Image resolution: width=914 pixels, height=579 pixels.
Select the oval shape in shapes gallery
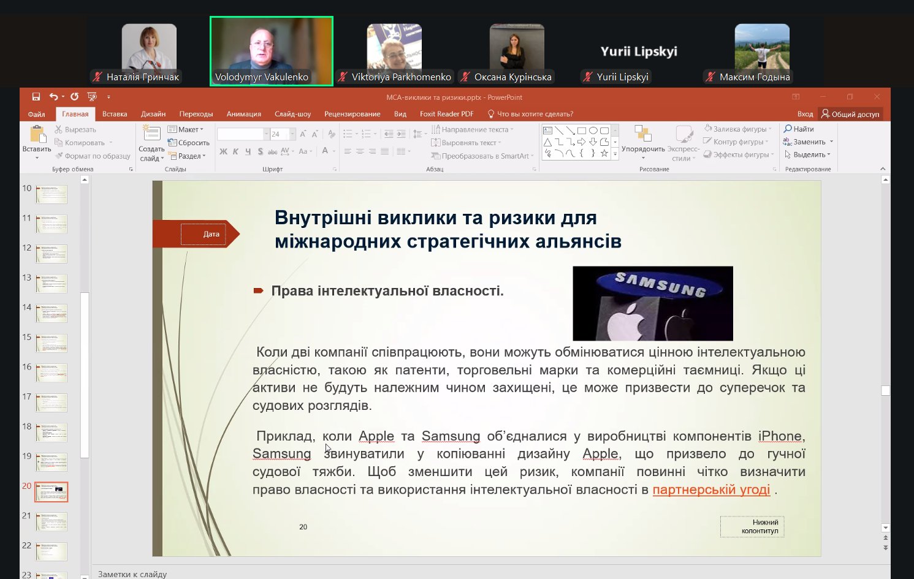pyautogui.click(x=593, y=131)
